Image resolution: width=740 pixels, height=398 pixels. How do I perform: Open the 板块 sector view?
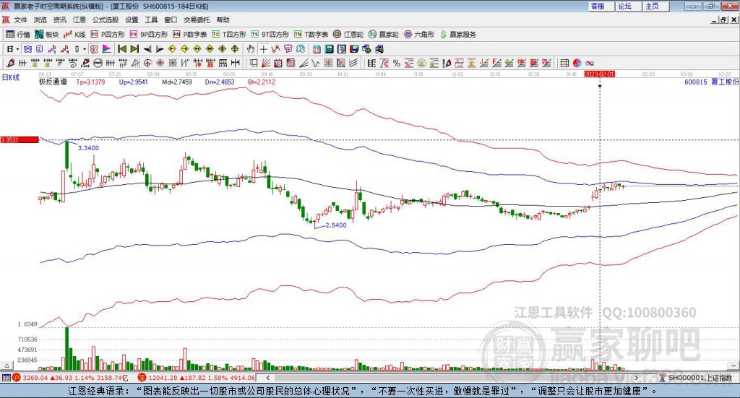point(47,35)
